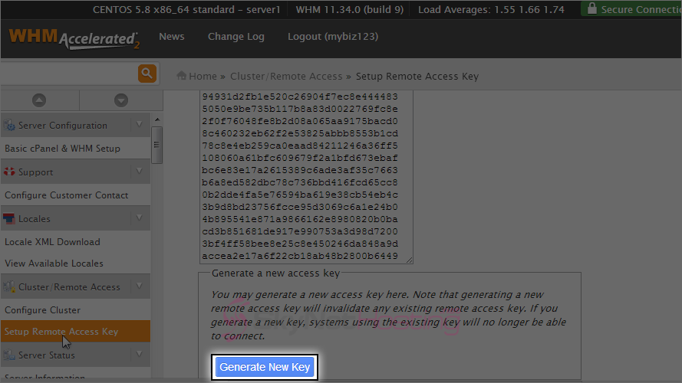Click the Support lifebuoy icon
682x383 pixels.
[9, 172]
